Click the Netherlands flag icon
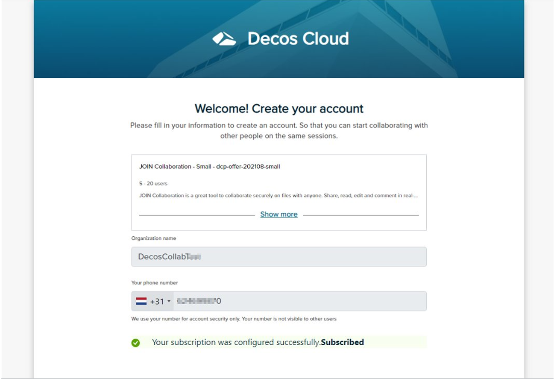Viewport: 554px width, 379px height. 141,301
